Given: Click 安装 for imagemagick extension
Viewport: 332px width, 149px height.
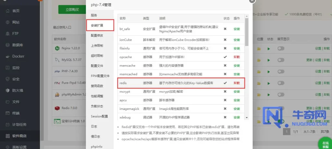Looking at the screenshot, I should [236, 109].
